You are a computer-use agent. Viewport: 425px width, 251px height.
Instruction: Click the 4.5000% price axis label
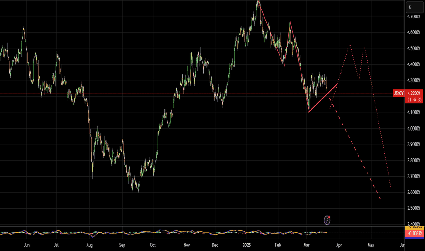414,48
